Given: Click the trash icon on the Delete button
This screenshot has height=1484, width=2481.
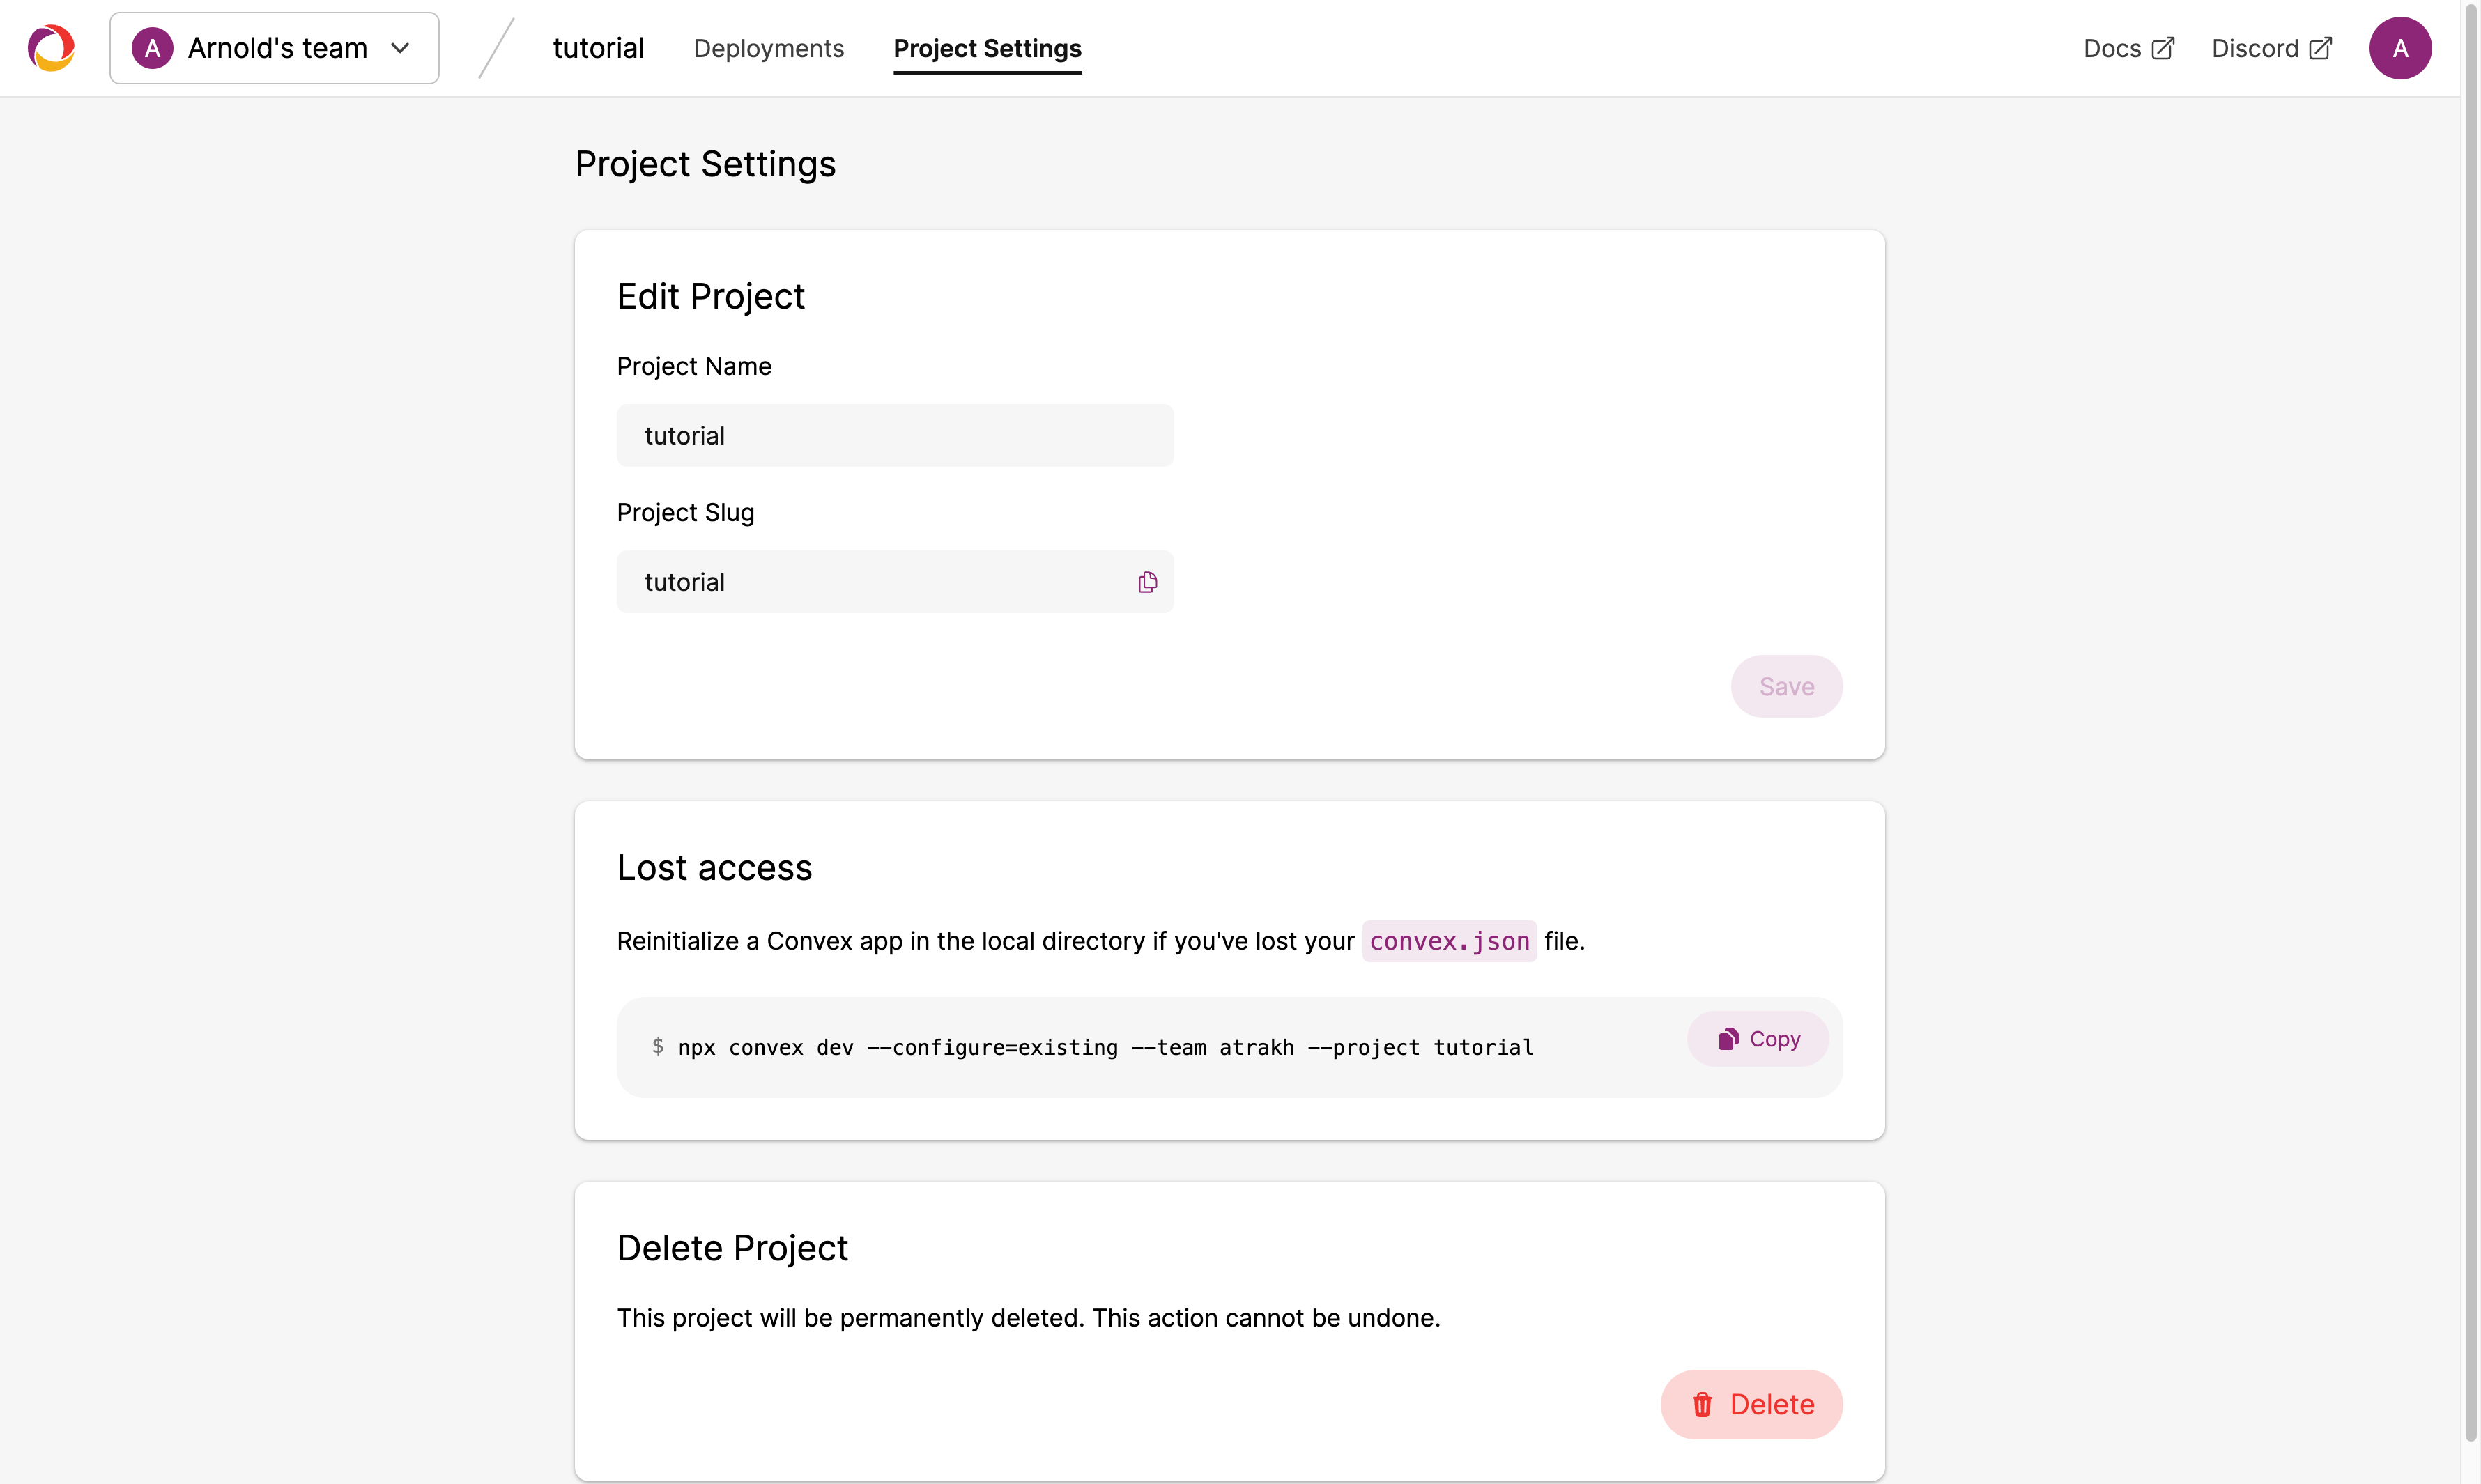Looking at the screenshot, I should coord(1702,1404).
